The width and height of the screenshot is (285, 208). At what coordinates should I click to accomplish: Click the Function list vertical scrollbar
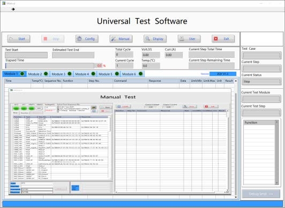click(x=276, y=152)
